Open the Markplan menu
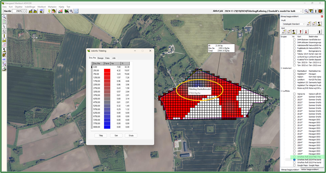326x173 pixels. click(52, 6)
